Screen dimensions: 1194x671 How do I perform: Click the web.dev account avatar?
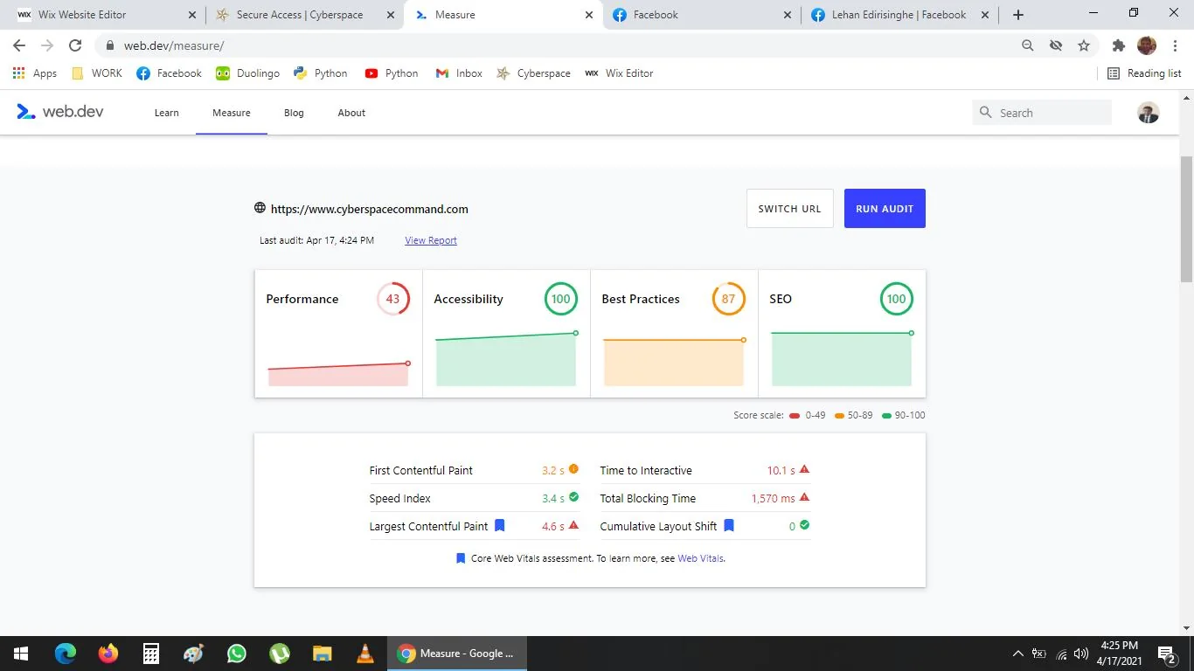1148,112
